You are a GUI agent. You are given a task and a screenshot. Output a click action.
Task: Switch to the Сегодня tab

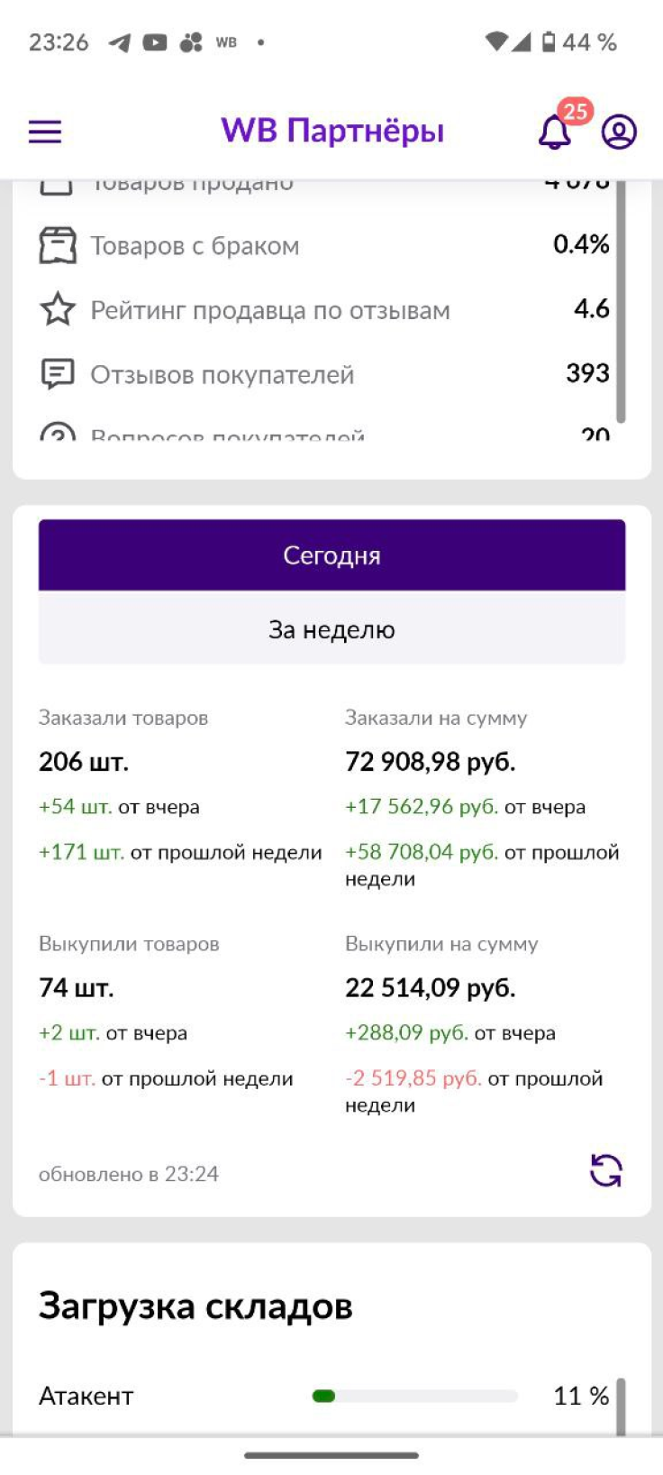pyautogui.click(x=331, y=555)
